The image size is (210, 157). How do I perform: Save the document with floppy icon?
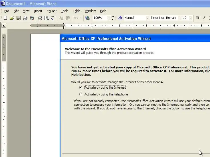tap(19, 18)
